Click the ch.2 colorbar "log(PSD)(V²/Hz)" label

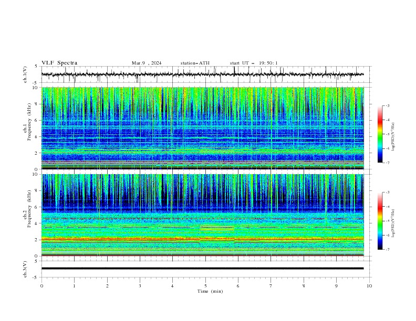pyautogui.click(x=393, y=223)
